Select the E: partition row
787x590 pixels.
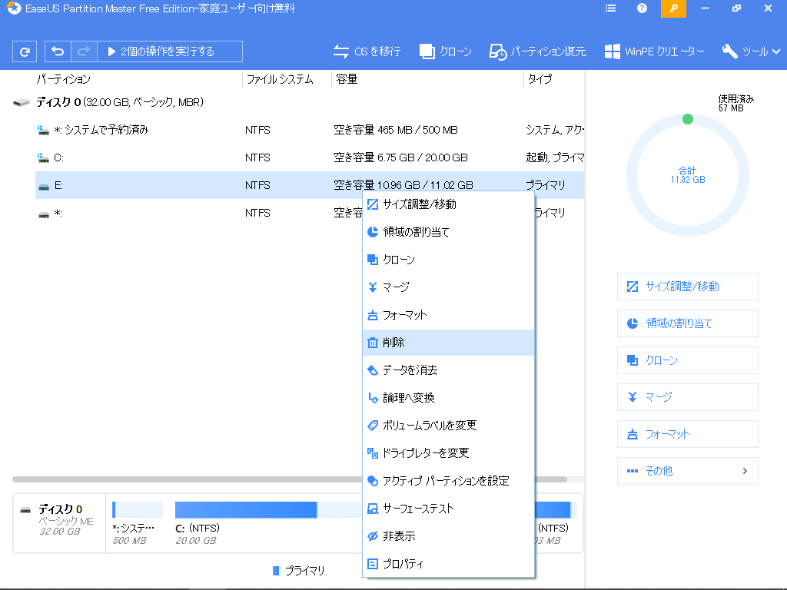310,185
